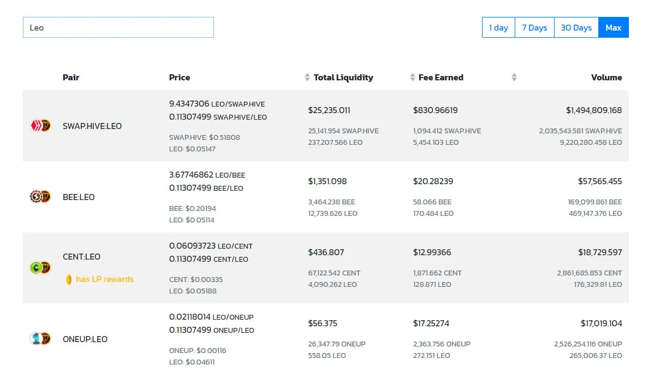Screen dimensions: 654x382
Task: Click the Fee Earned column header
Action: click(x=441, y=77)
